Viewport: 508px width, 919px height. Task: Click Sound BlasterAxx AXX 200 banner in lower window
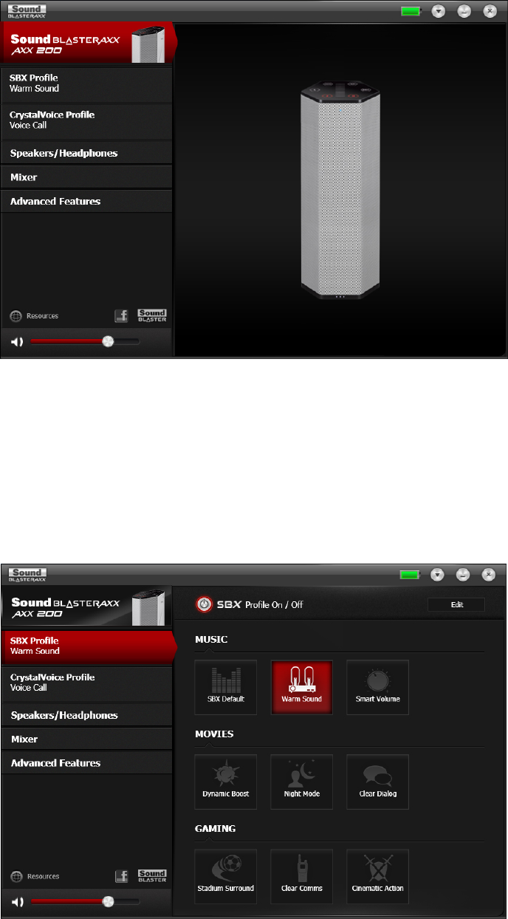pyautogui.click(x=86, y=607)
